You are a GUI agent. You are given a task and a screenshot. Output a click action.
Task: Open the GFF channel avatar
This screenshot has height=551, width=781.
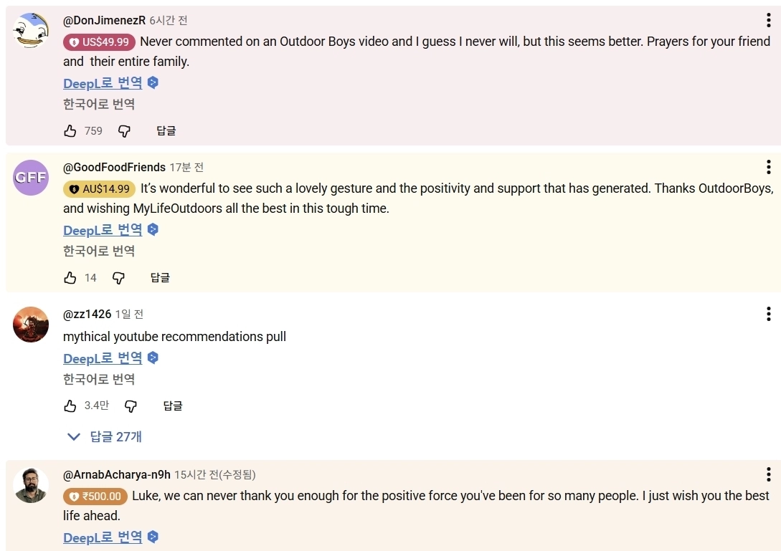coord(30,178)
